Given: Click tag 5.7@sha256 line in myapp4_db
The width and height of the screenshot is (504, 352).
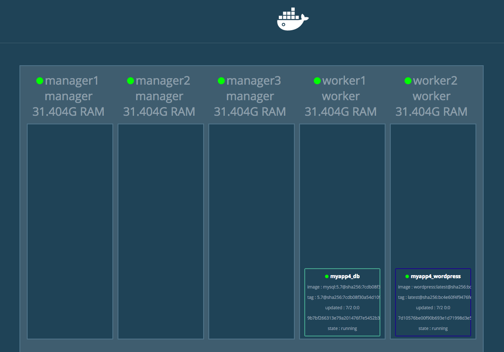Looking at the screenshot, I should click(343, 298).
